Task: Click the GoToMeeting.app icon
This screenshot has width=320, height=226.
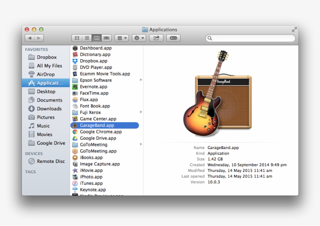Action: click(75, 151)
